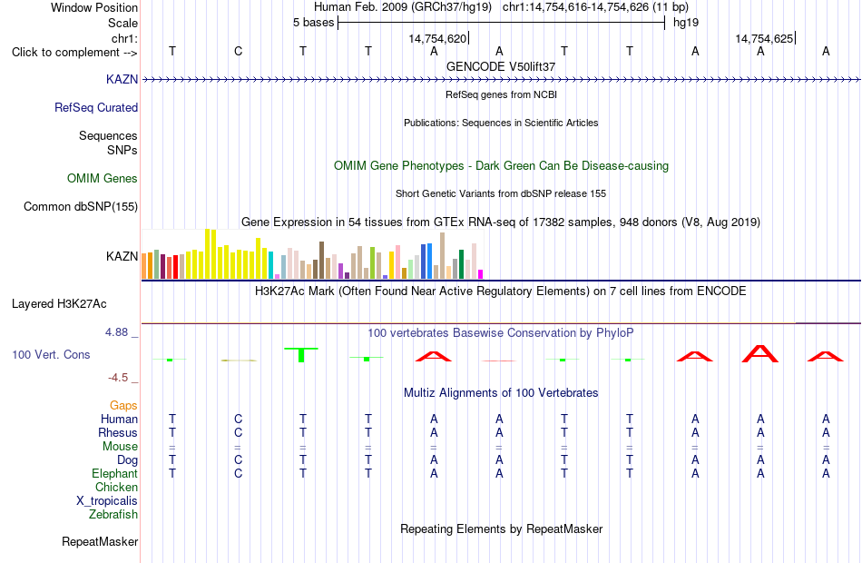Click the 14,754,620 position marker
862x563 pixels.
438,38
